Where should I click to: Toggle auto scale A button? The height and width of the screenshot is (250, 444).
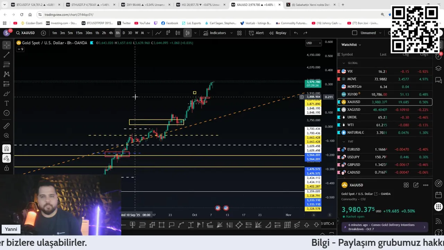point(314,215)
